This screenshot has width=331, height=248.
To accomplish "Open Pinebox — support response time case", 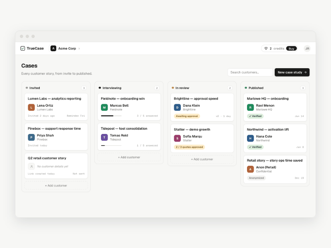I will point(56,137).
